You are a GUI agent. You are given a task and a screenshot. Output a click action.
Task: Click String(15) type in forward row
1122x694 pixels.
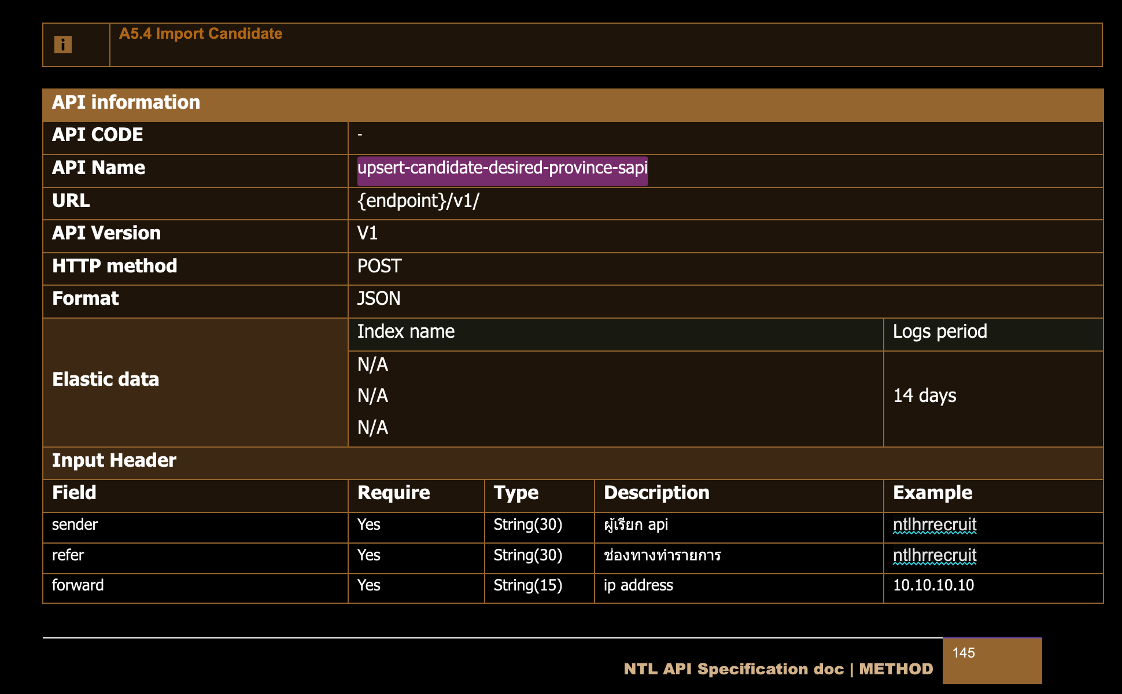[x=527, y=586]
